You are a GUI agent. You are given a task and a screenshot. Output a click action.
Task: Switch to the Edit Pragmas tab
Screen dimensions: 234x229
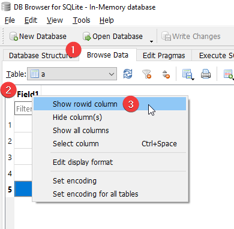point(164,55)
